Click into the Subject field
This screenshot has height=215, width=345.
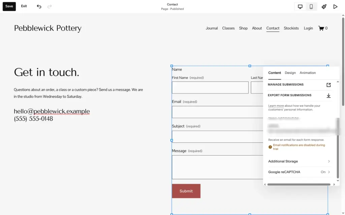[217, 137]
